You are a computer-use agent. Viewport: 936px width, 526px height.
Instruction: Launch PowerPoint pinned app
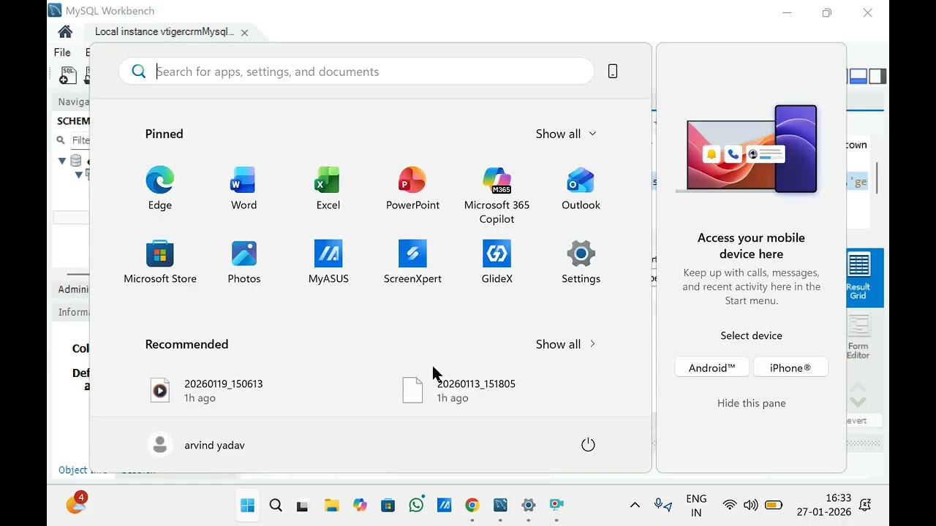(x=412, y=188)
